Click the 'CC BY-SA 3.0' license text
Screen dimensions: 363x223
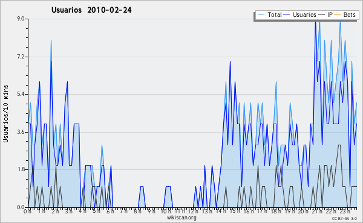click(344, 218)
